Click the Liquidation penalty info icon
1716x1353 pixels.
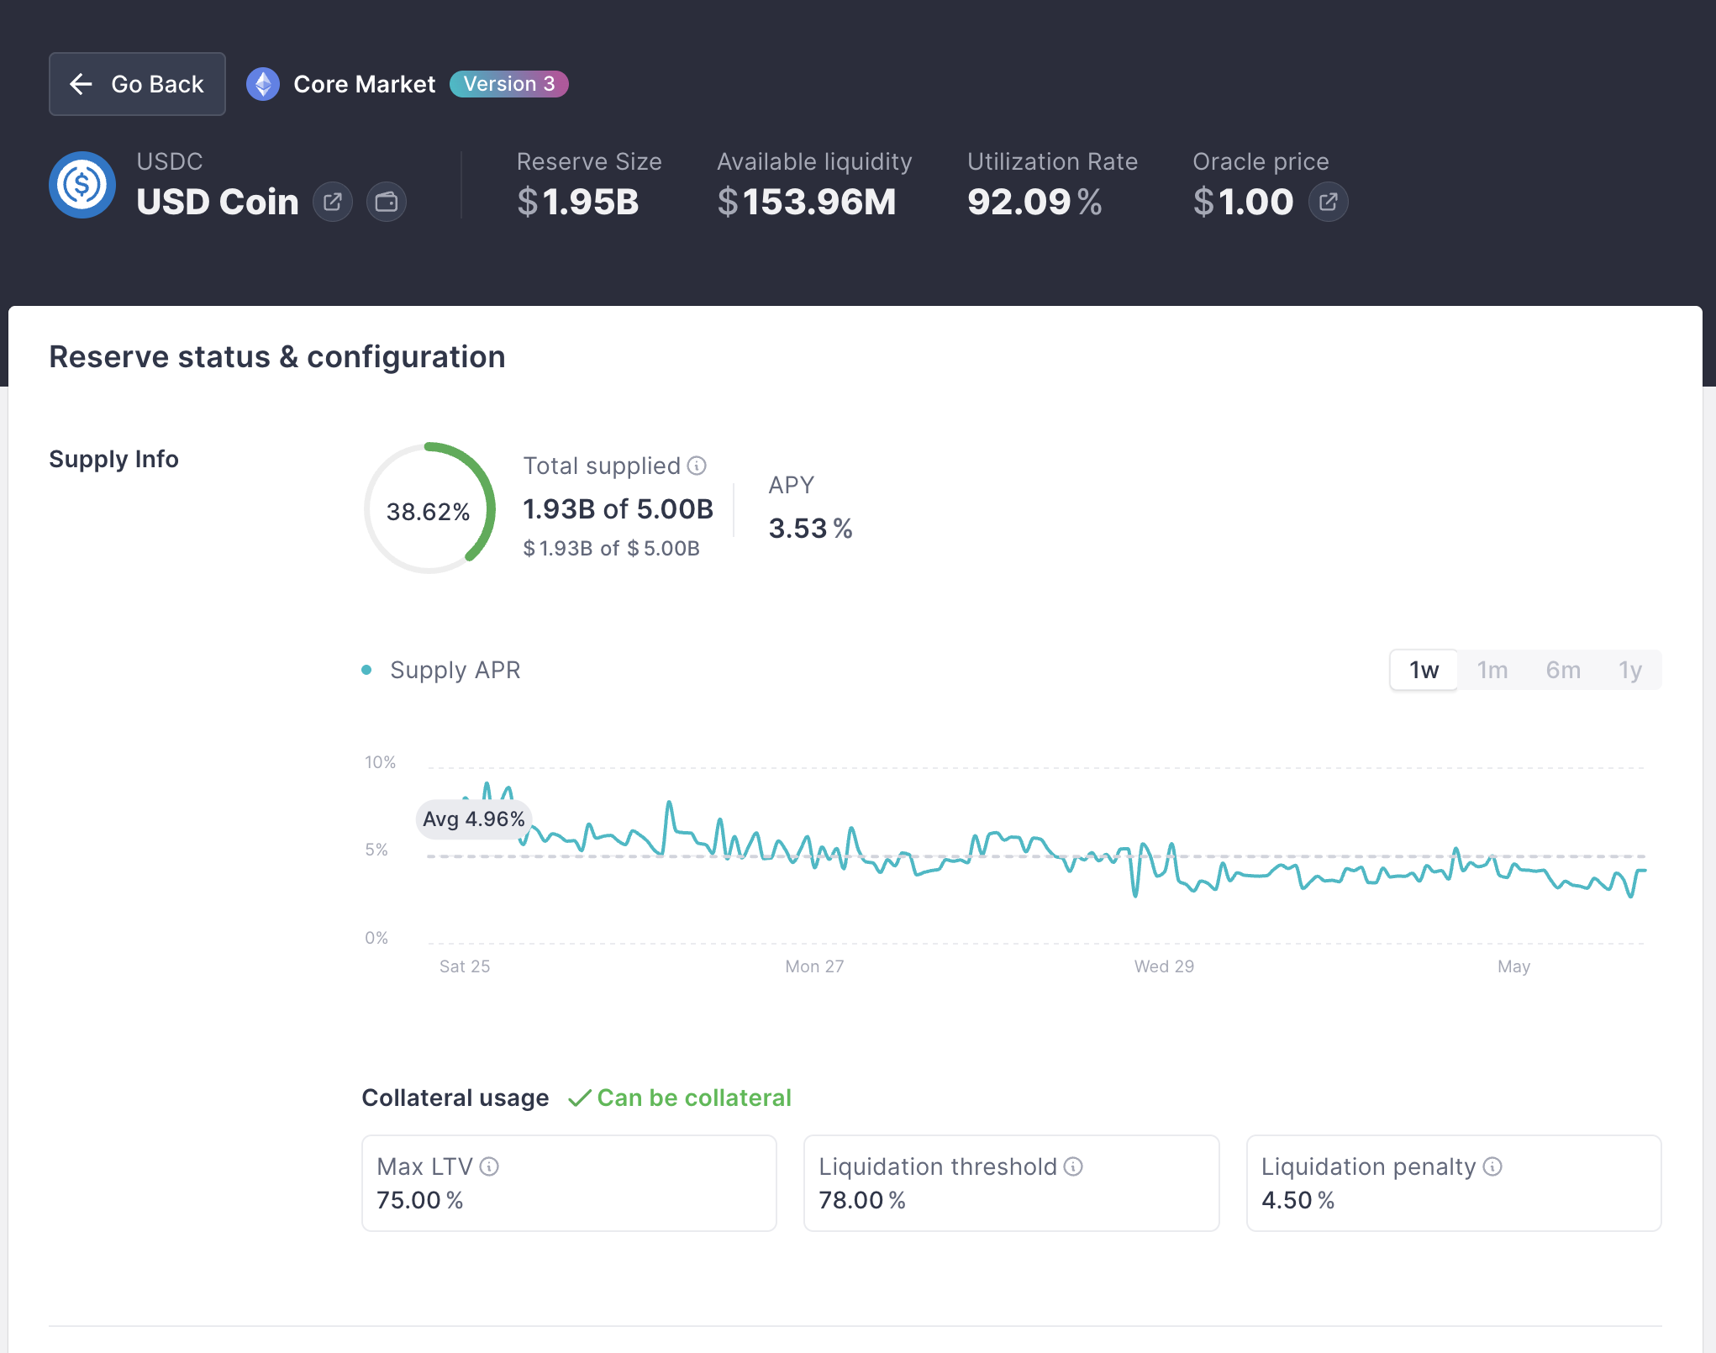pyautogui.click(x=1492, y=1166)
